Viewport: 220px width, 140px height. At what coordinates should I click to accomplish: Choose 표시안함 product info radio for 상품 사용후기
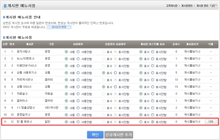pos(115,73)
